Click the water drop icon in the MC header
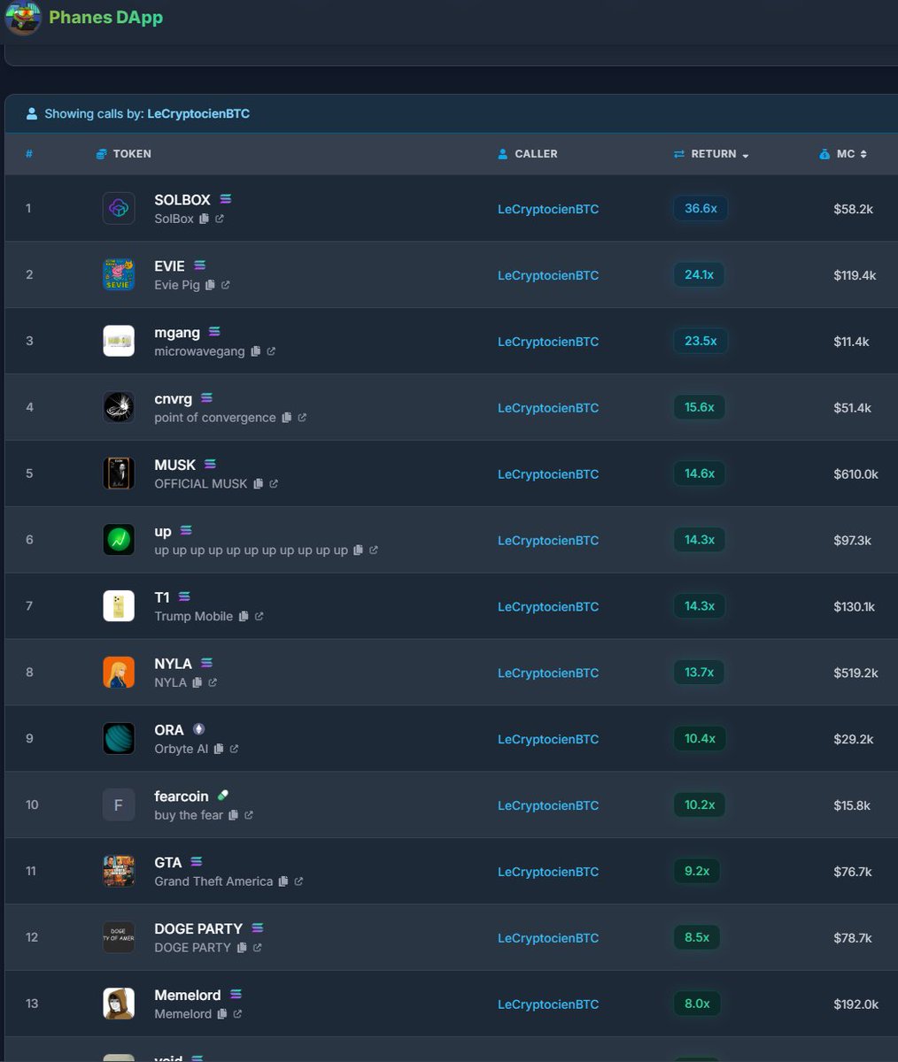This screenshot has height=1062, width=898. coord(824,153)
